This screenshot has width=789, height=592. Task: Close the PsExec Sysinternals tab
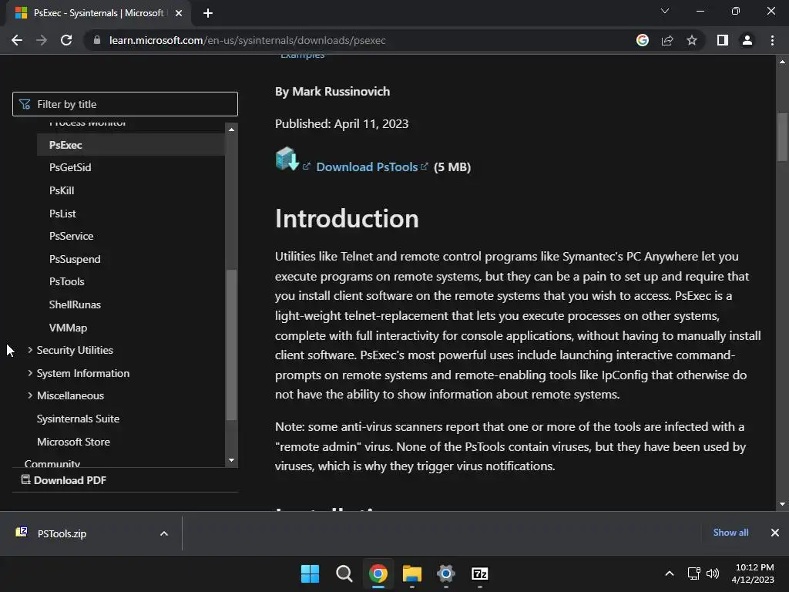(x=179, y=13)
